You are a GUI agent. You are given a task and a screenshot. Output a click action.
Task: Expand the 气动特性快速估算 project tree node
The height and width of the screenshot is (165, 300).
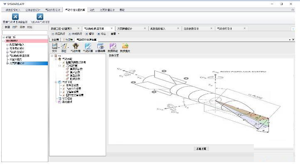tap(7, 56)
